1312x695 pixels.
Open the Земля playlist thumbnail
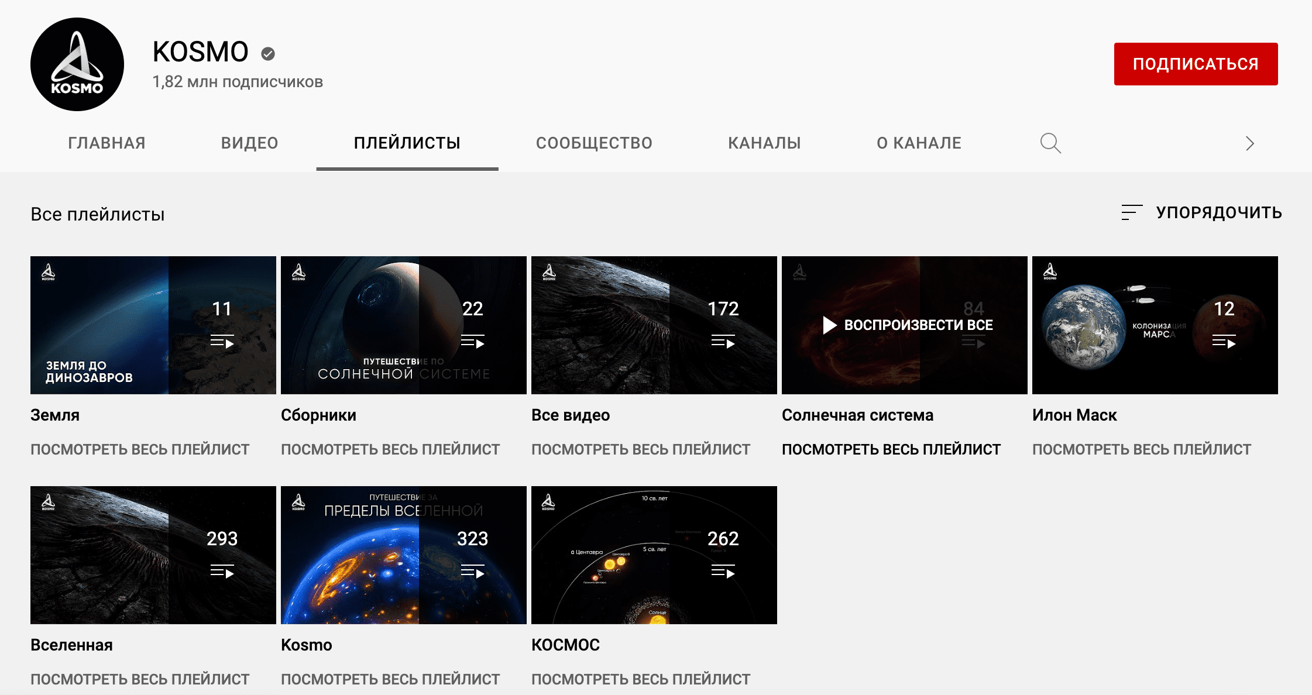click(x=153, y=325)
